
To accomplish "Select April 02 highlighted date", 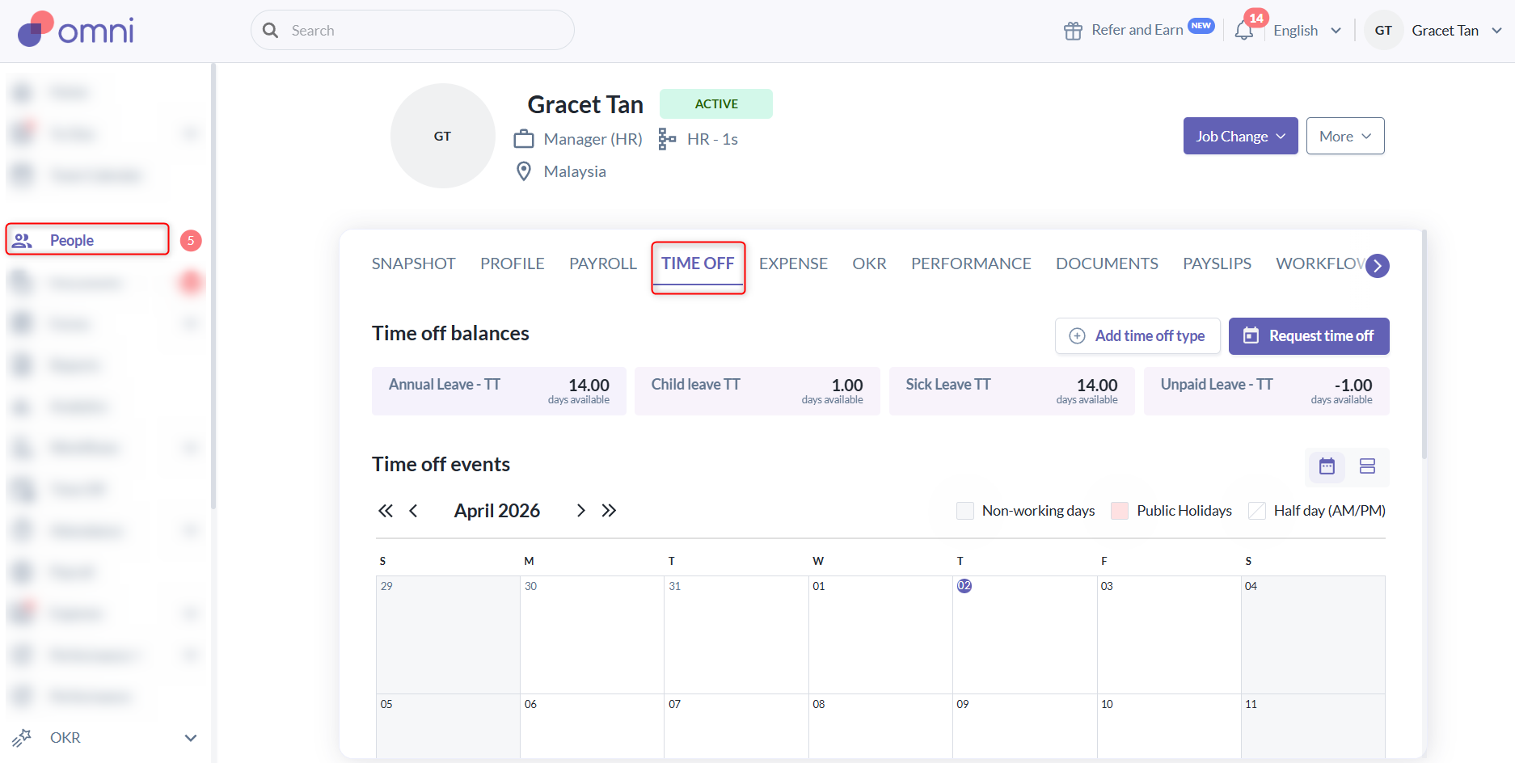I will coord(964,586).
